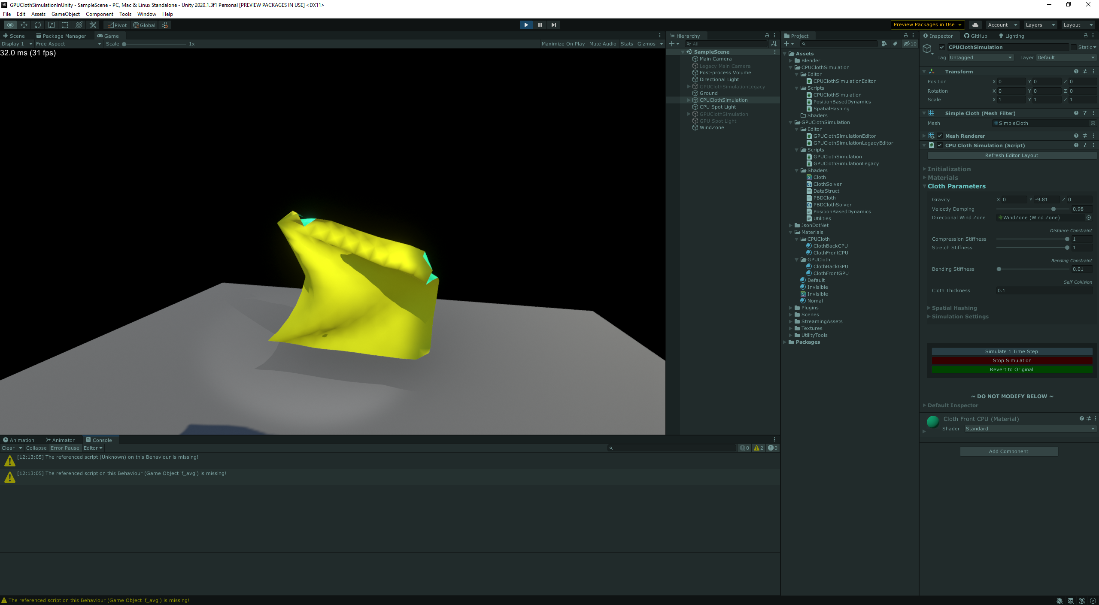Screen dimensions: 1099x605
Task: Click the Transform component icon
Action: point(932,71)
